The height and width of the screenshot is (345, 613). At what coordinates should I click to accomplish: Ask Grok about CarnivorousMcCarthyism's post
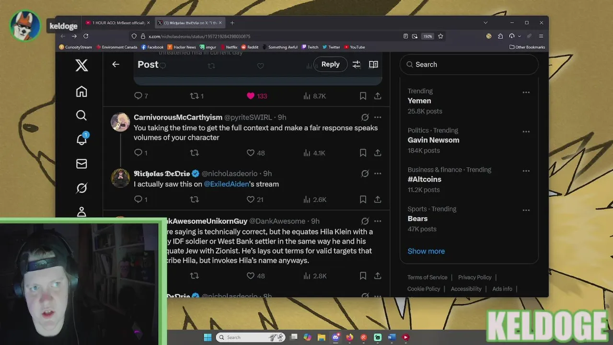(x=365, y=117)
